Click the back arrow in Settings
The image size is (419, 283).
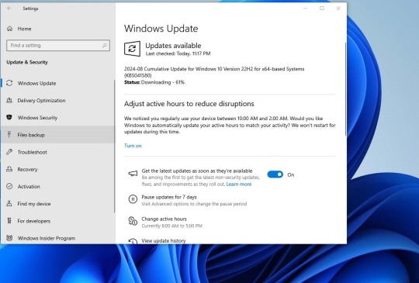click(9, 9)
